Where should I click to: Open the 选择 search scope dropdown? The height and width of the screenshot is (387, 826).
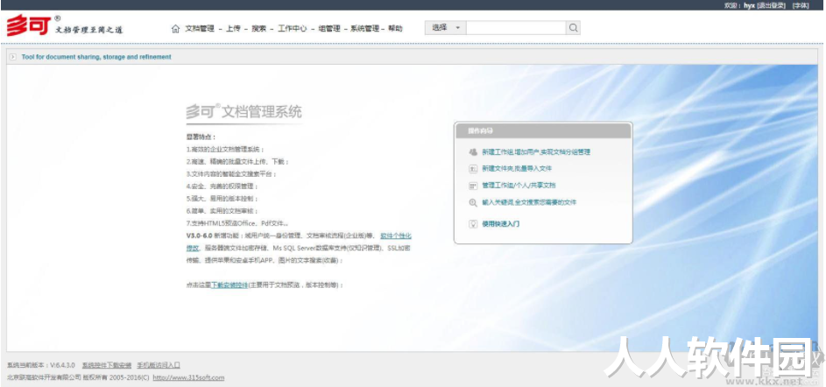click(445, 28)
